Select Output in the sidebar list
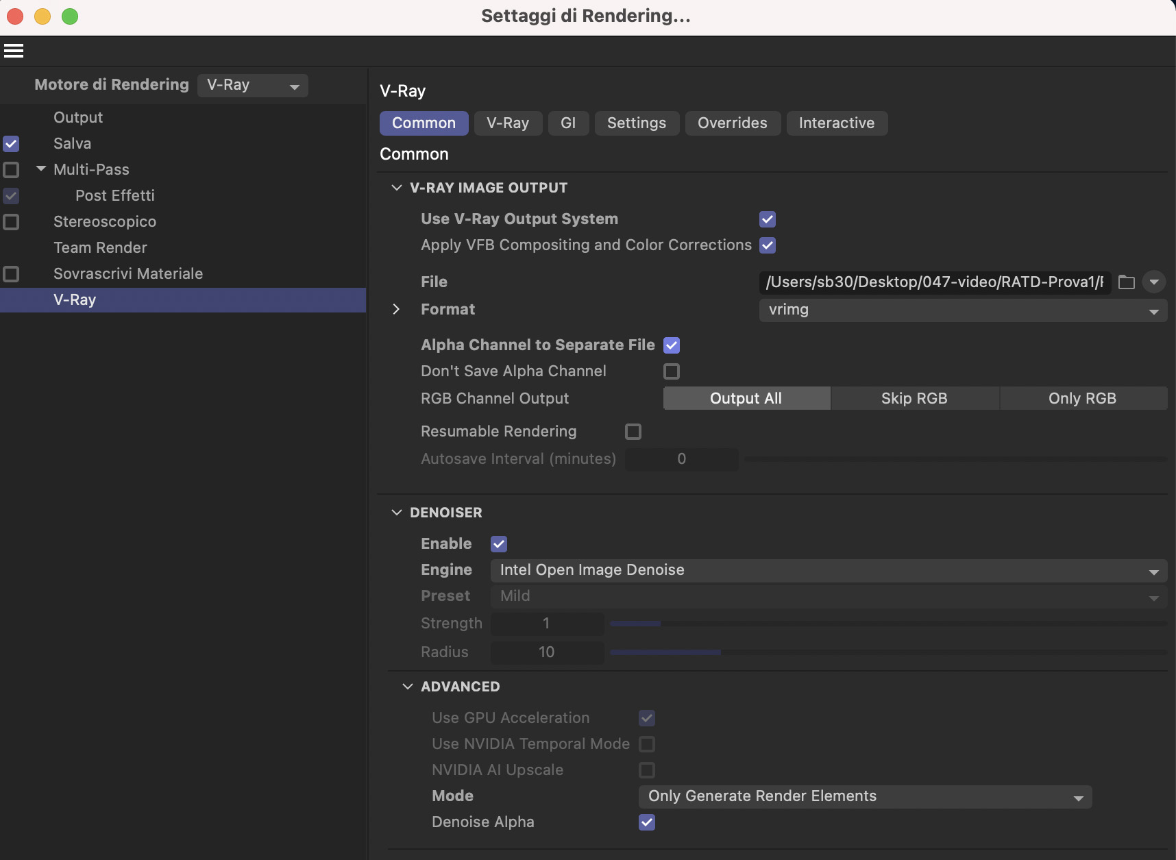The image size is (1176, 860). 78,118
